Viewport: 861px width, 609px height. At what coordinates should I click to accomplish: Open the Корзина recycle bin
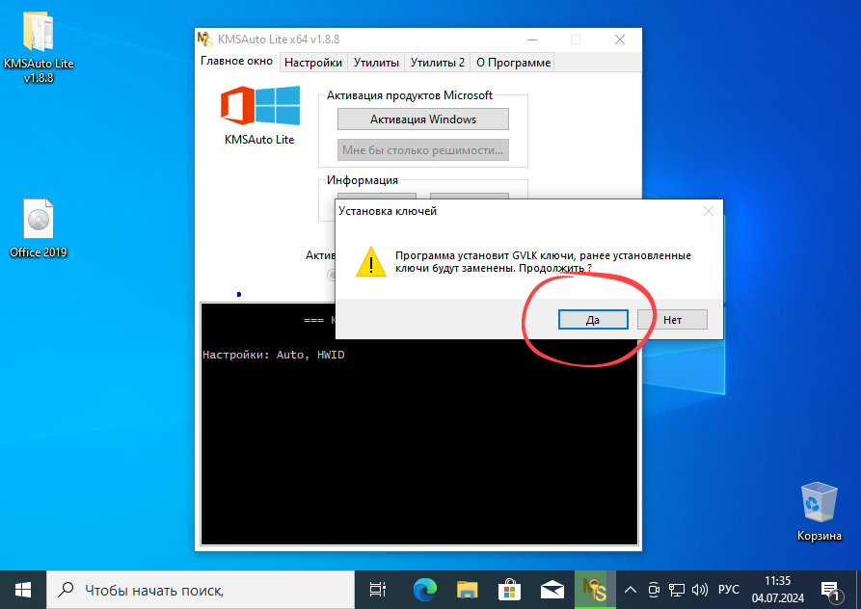point(819,502)
